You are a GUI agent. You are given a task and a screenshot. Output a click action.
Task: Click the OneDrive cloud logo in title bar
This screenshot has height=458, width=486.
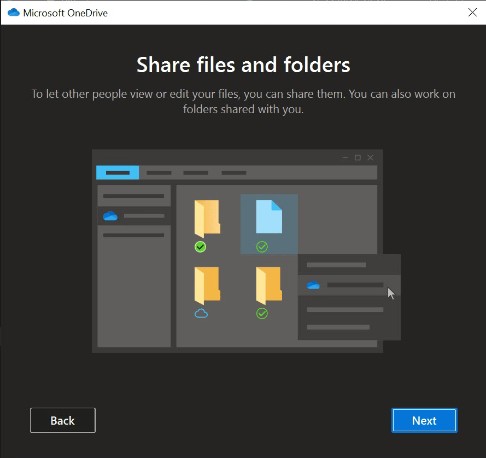tap(13, 13)
